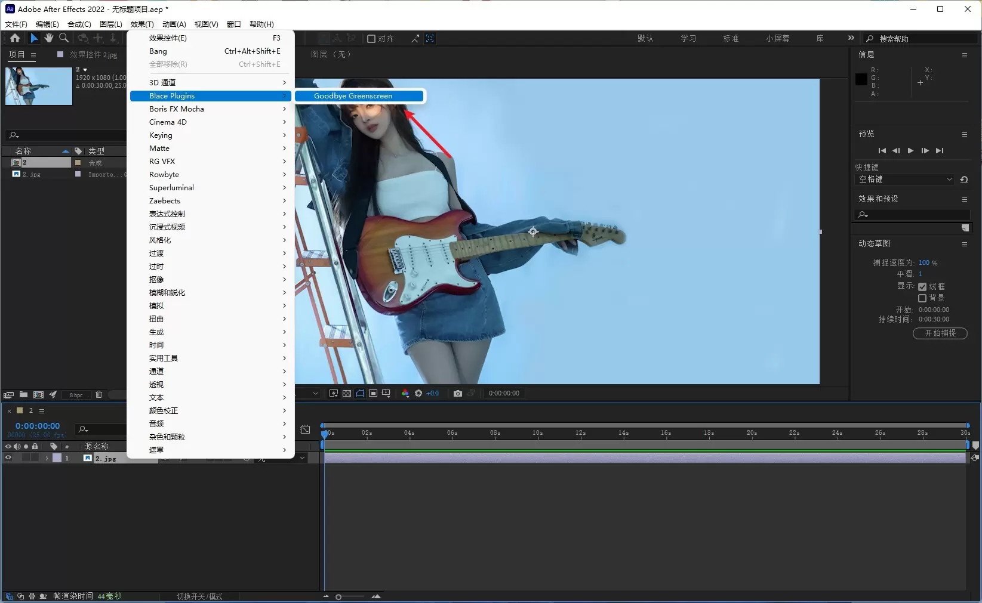Open grid and guide options icon

coord(386,393)
